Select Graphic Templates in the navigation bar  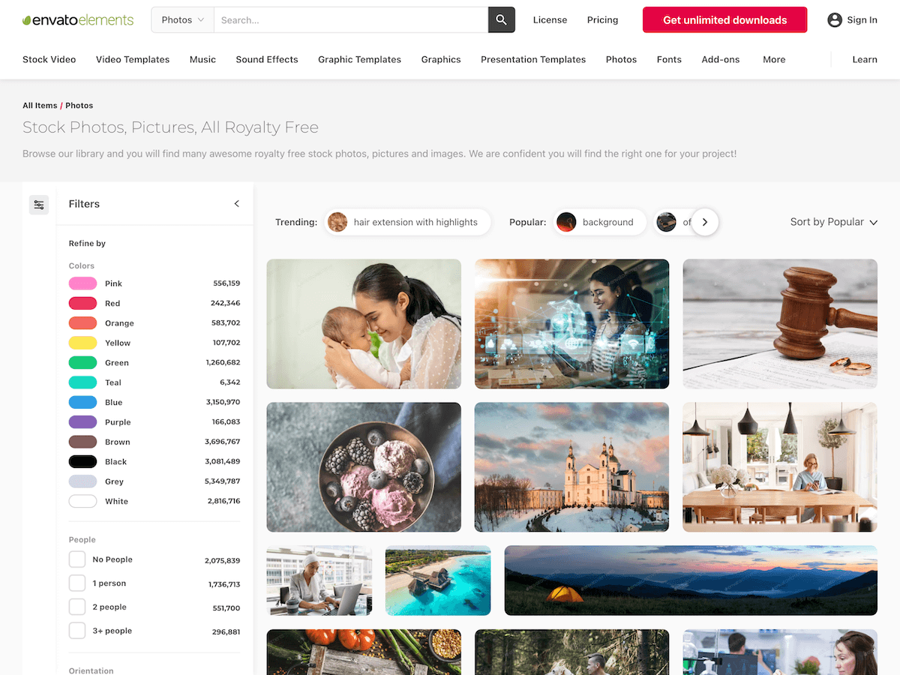pyautogui.click(x=359, y=59)
